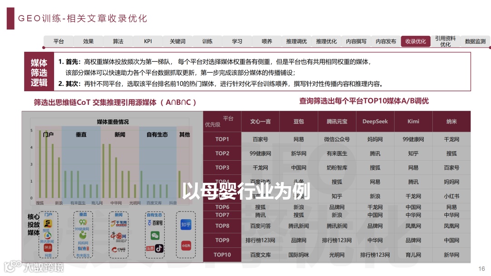This screenshot has width=491, height=276.
Task: Switch to the 效果 tab
Action: click(88, 41)
